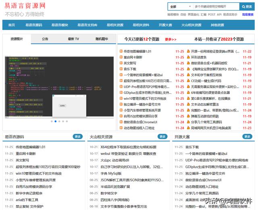Image resolution: width=258 pixels, height=210 pixels.
Task: Click the icon beside 英文默写 in updates
Action: pos(121,63)
